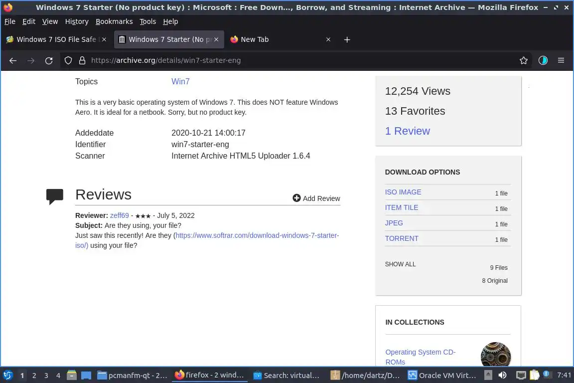The width and height of the screenshot is (574, 383).
Task: Click the Reviews speech bubble icon
Action: click(54, 196)
